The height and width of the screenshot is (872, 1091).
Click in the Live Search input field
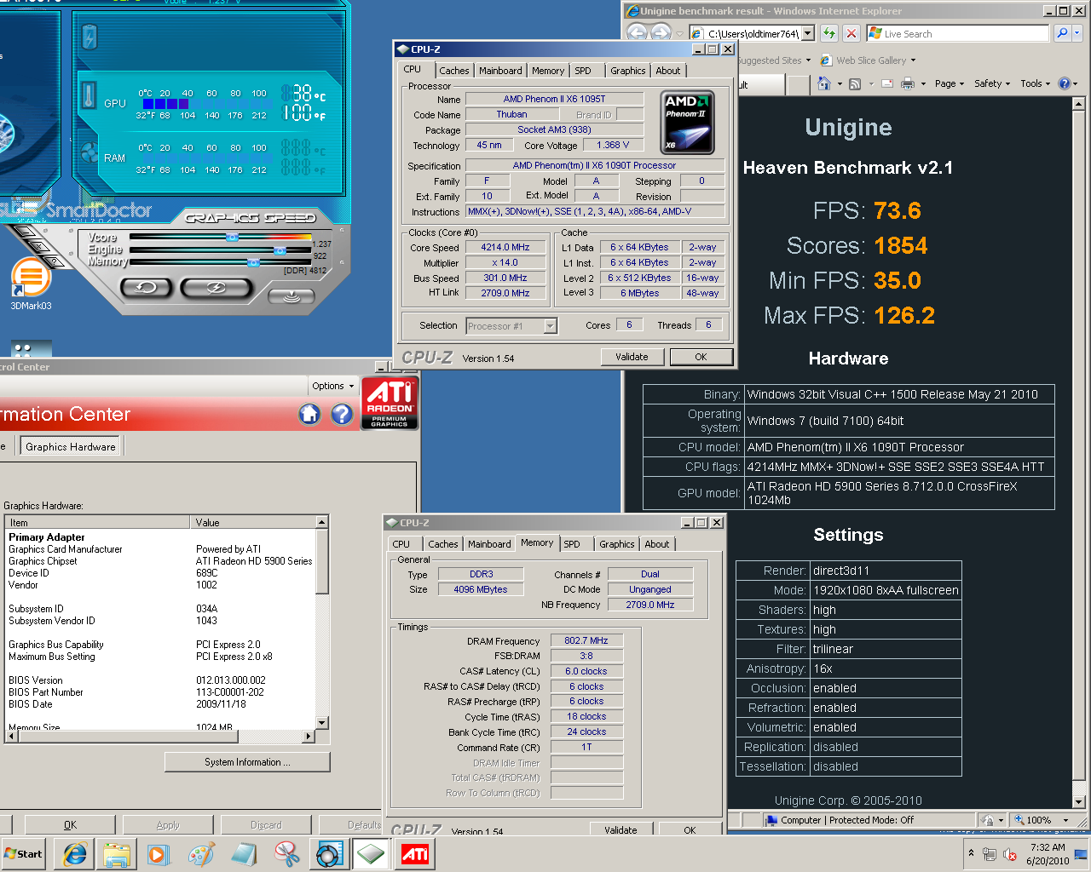pyautogui.click(x=959, y=33)
